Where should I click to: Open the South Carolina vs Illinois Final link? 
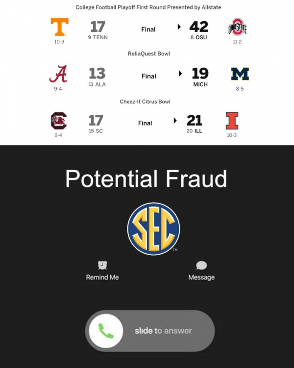(x=145, y=123)
